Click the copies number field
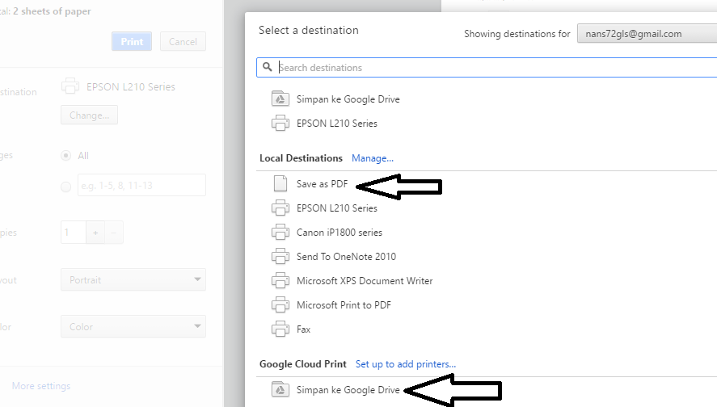The width and height of the screenshot is (717, 407). pos(74,233)
